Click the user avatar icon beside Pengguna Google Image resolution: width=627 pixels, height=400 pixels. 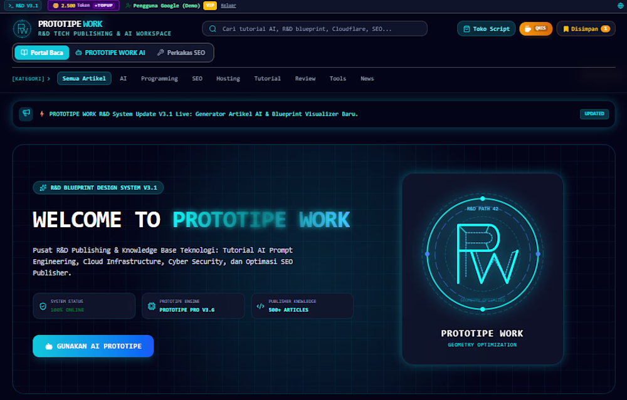tap(128, 6)
